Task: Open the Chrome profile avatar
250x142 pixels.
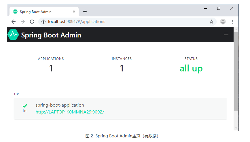Action: pyautogui.click(x=223, y=22)
